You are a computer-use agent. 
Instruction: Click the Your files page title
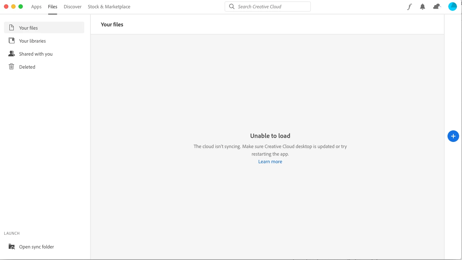pos(112,25)
